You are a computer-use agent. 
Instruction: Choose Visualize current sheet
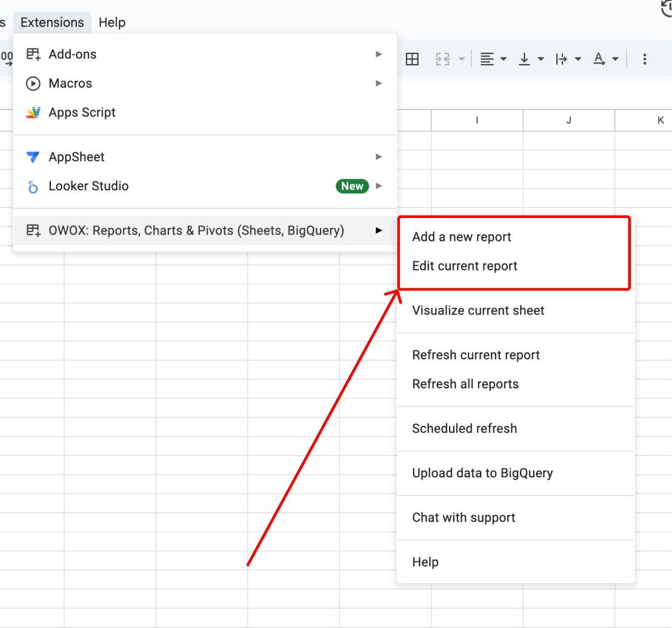pos(516,311)
